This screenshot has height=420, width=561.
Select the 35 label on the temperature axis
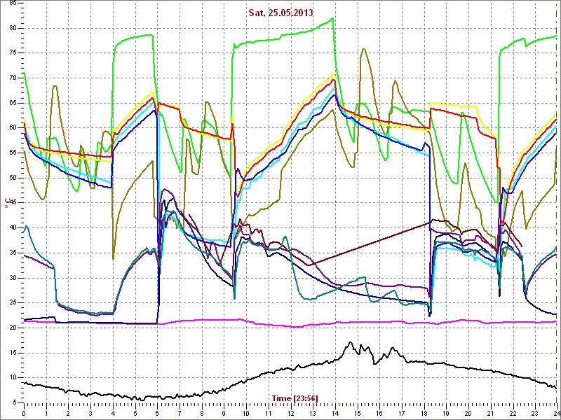pyautogui.click(x=12, y=253)
